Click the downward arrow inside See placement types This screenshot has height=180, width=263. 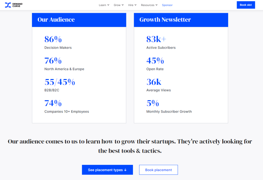coord(125,170)
